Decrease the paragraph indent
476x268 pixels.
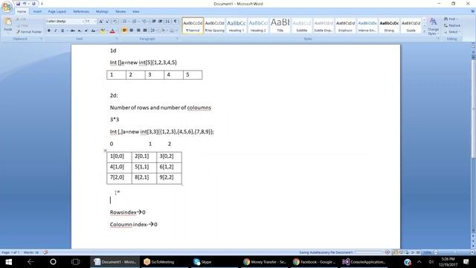click(154, 22)
